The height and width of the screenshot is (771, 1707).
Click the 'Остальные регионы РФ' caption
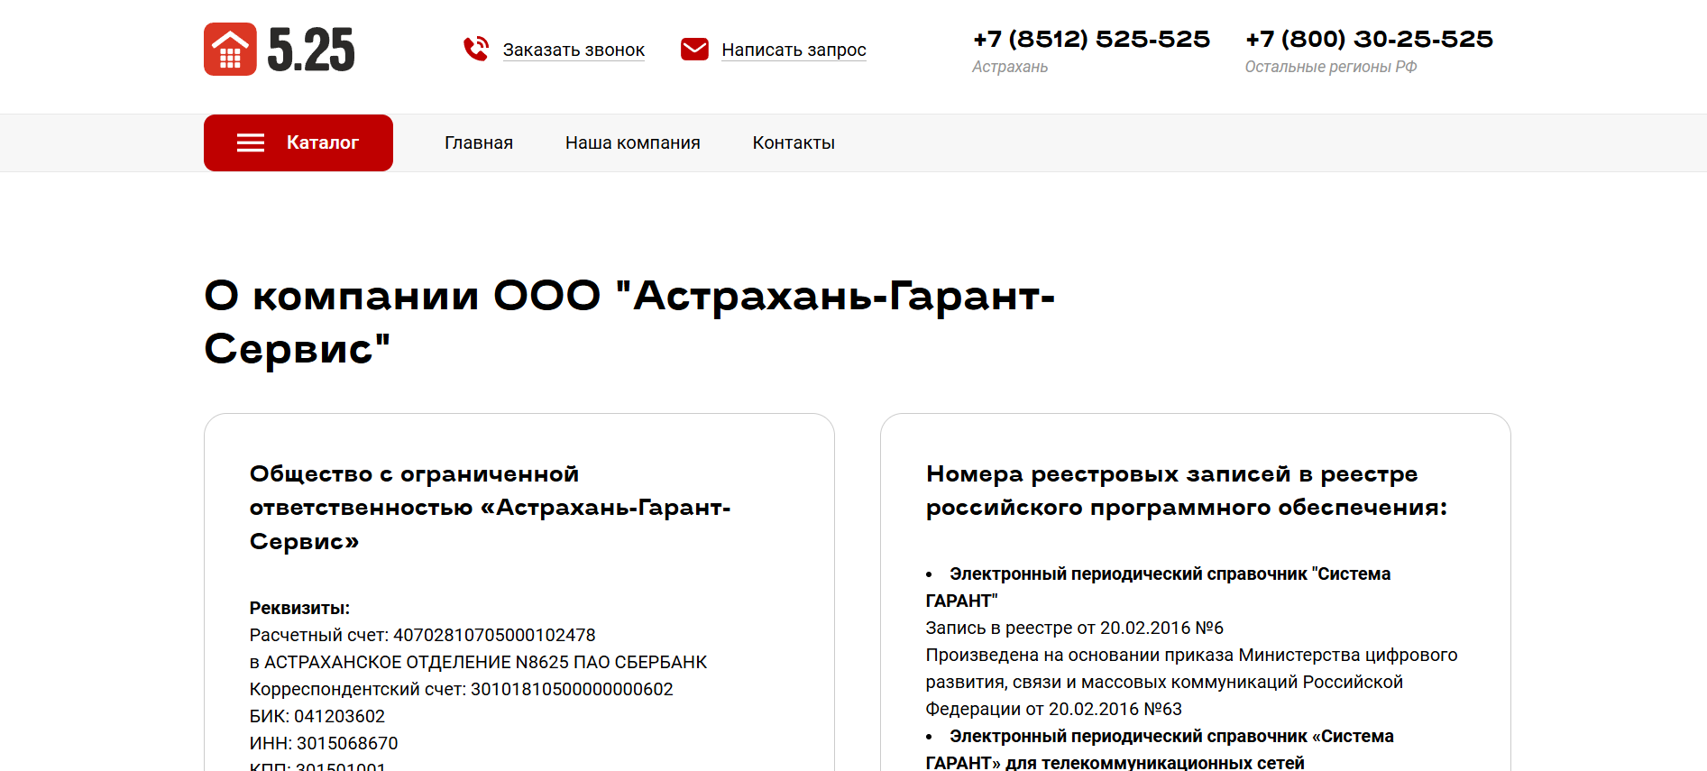pos(1330,67)
